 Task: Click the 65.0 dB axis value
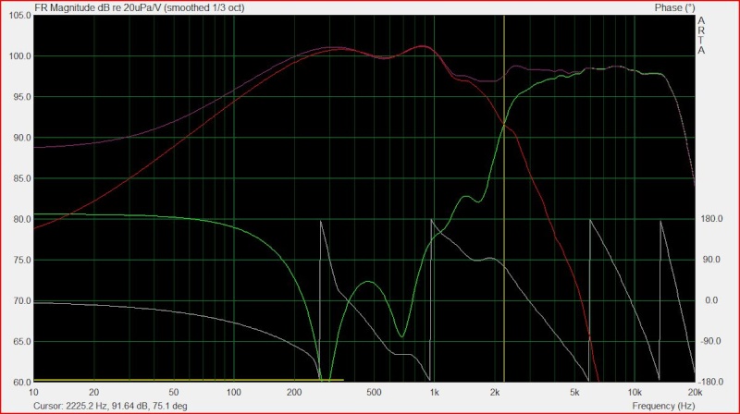[x=21, y=341]
